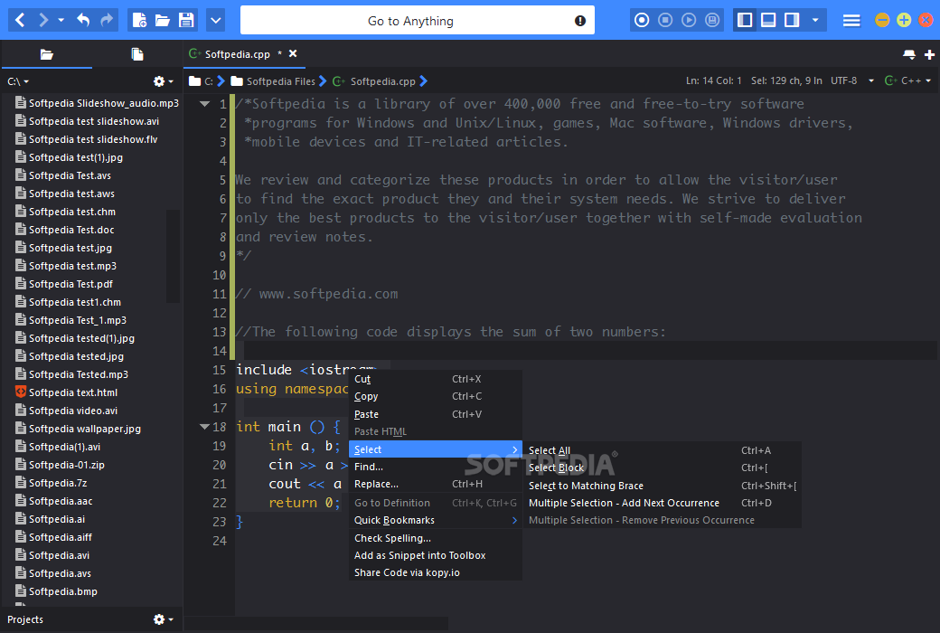Save file with the floppy disk icon

(186, 21)
